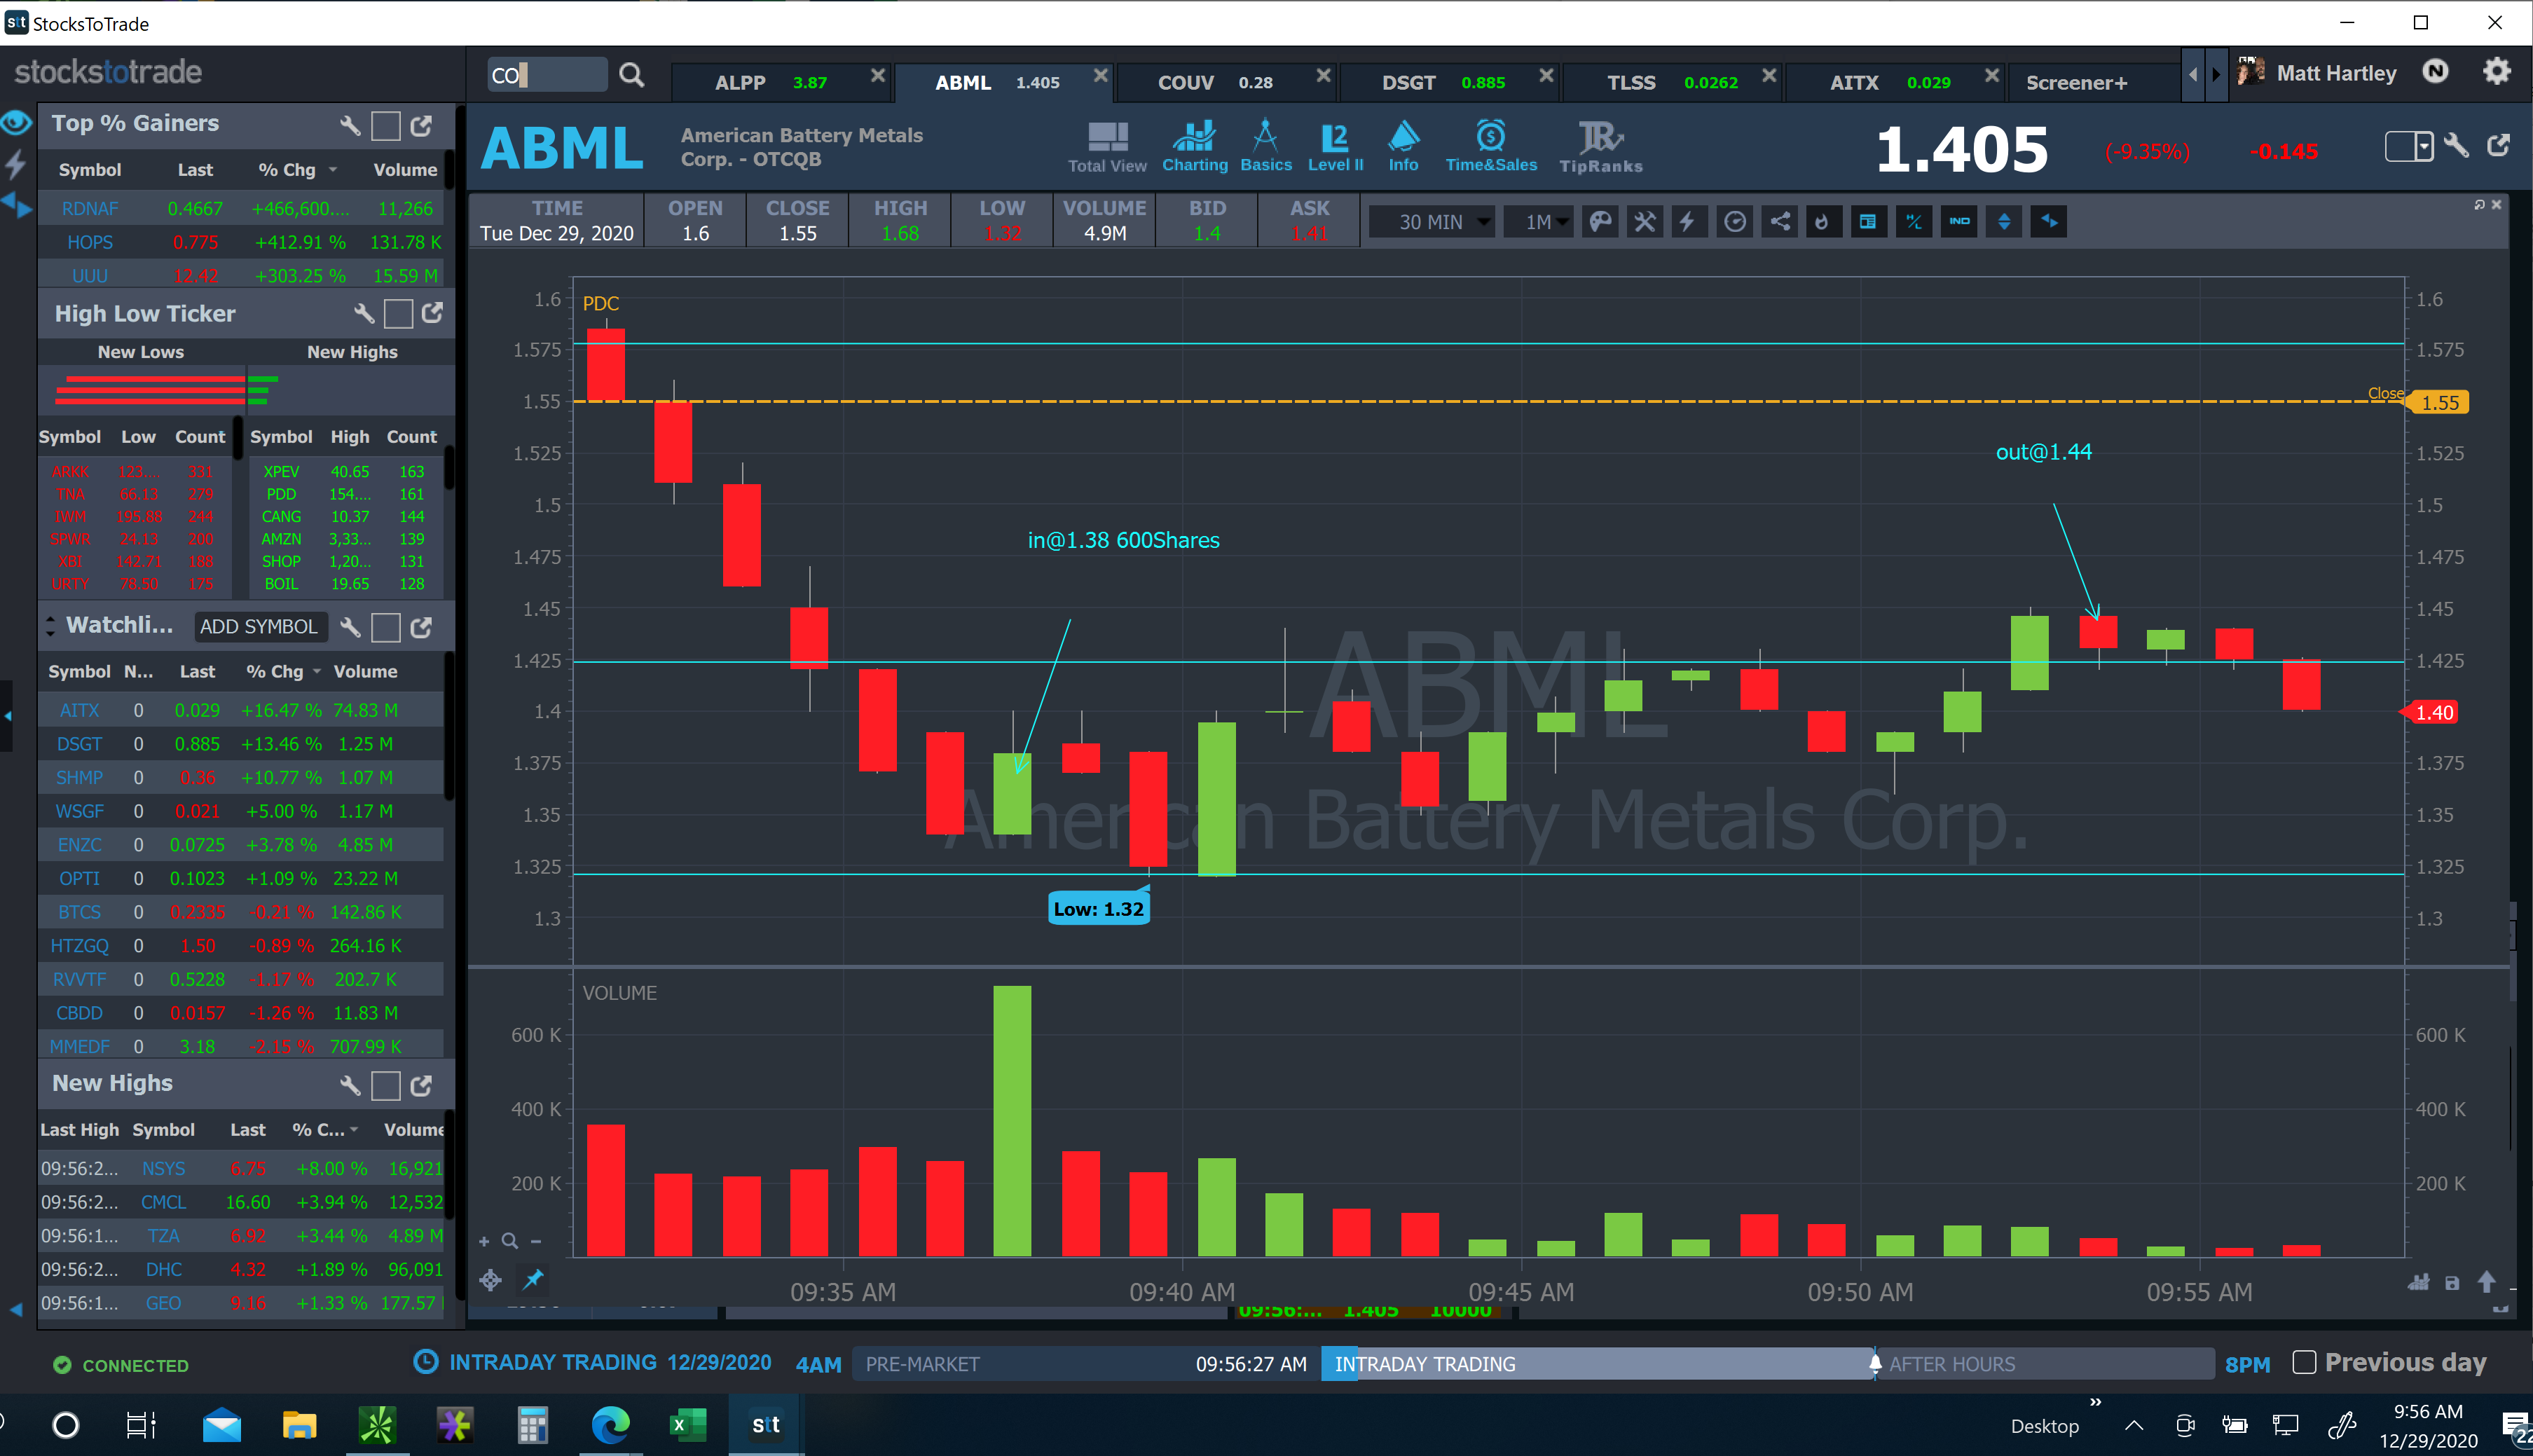Click the chart pin icon
Image resolution: width=2533 pixels, height=1456 pixels.
point(533,1279)
